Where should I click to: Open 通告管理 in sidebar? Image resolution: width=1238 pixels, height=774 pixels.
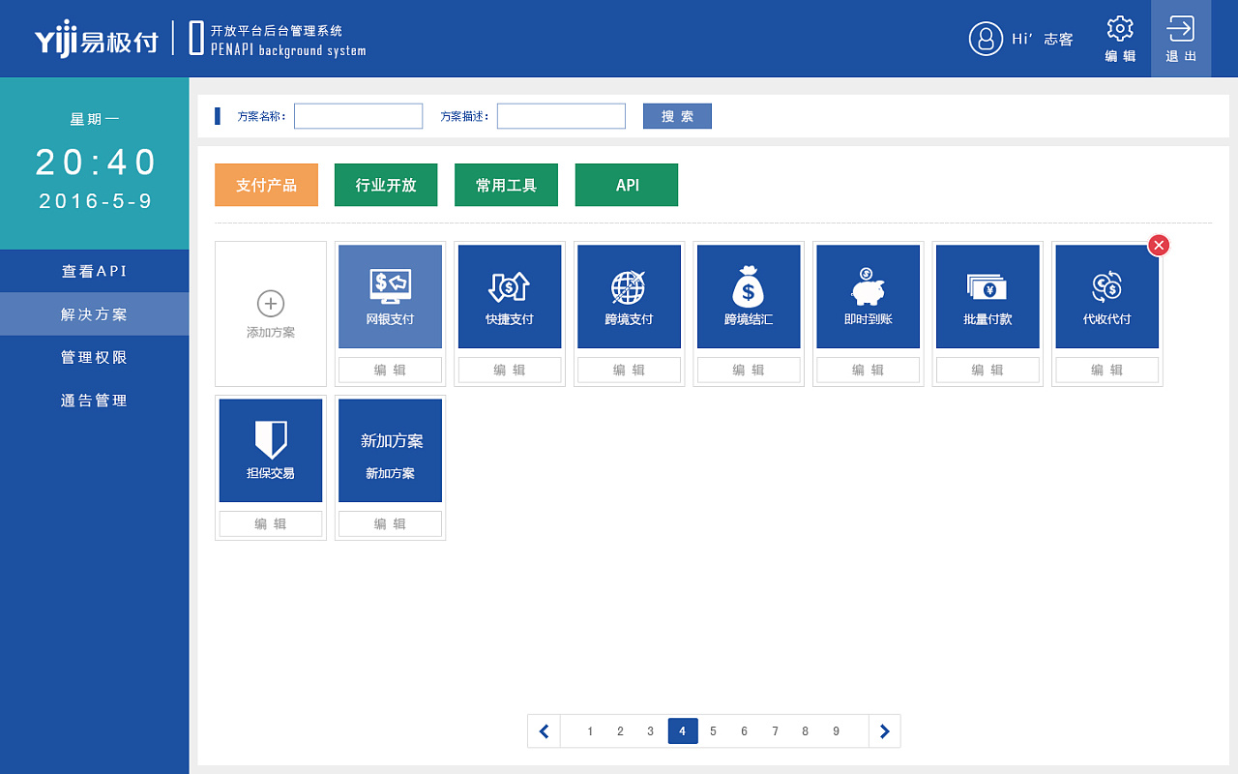[95, 401]
